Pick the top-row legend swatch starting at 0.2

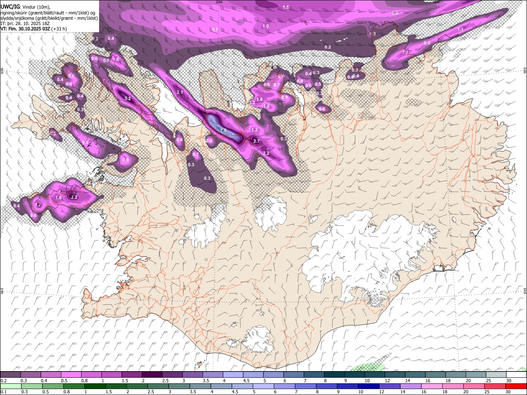10,374
